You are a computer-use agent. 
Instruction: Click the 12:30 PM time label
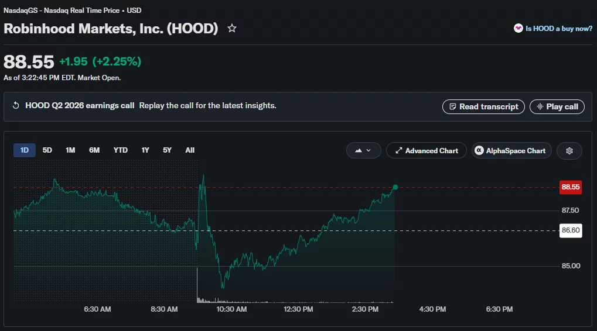(x=298, y=309)
